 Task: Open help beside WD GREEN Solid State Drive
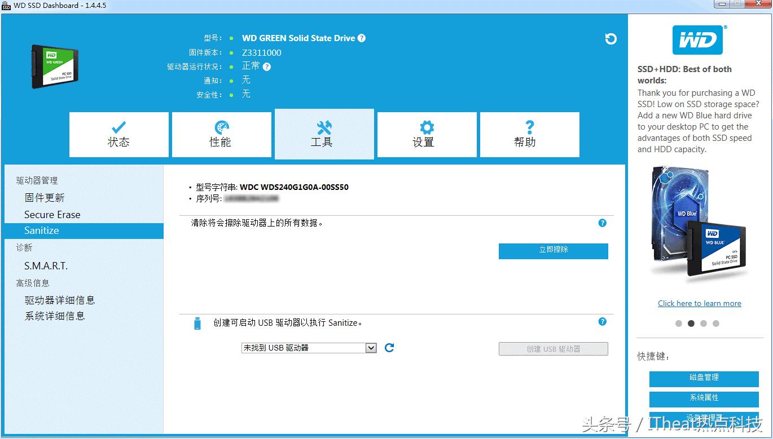pyautogui.click(x=362, y=38)
